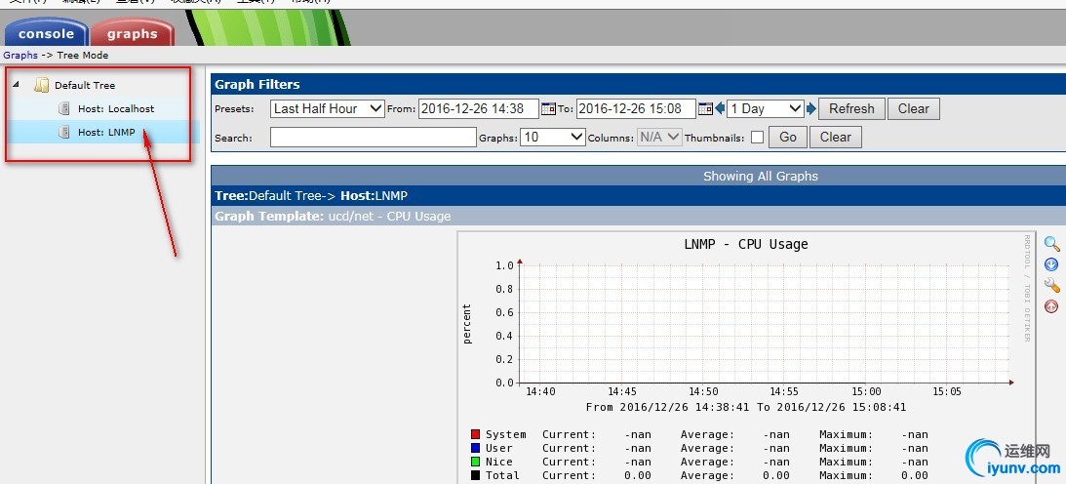The height and width of the screenshot is (484, 1066).
Task: Click the blue User legend swatch
Action: click(475, 448)
